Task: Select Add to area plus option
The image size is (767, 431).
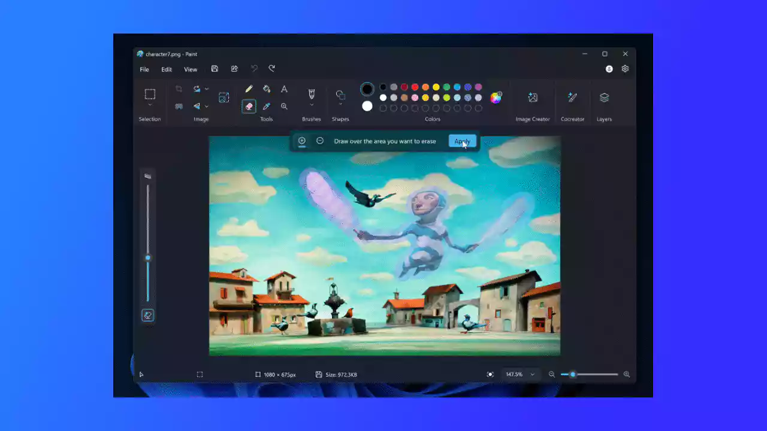Action: (x=302, y=141)
